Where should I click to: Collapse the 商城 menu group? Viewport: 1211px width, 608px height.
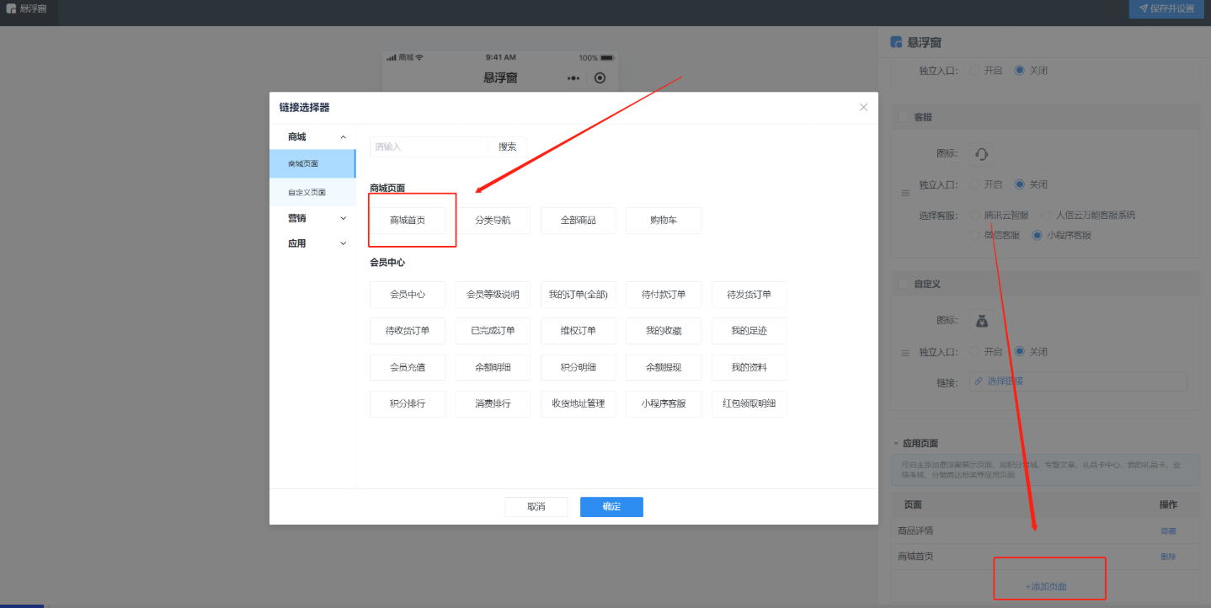coord(343,137)
